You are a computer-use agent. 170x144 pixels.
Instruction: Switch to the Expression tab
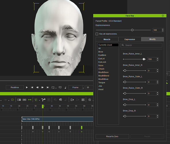[130, 39]
